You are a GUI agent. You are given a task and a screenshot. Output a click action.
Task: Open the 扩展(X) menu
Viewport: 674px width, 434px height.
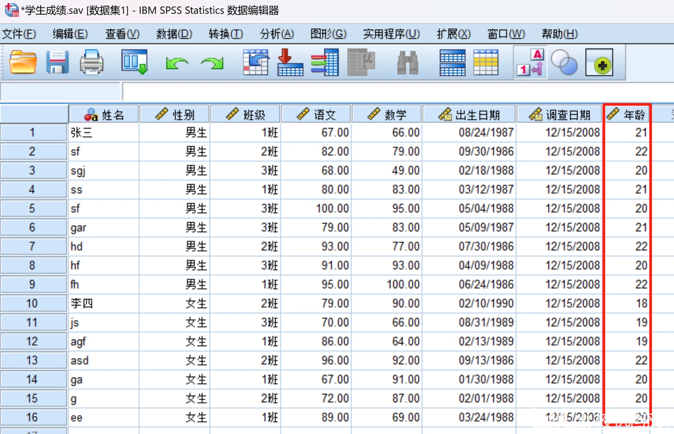(x=453, y=33)
